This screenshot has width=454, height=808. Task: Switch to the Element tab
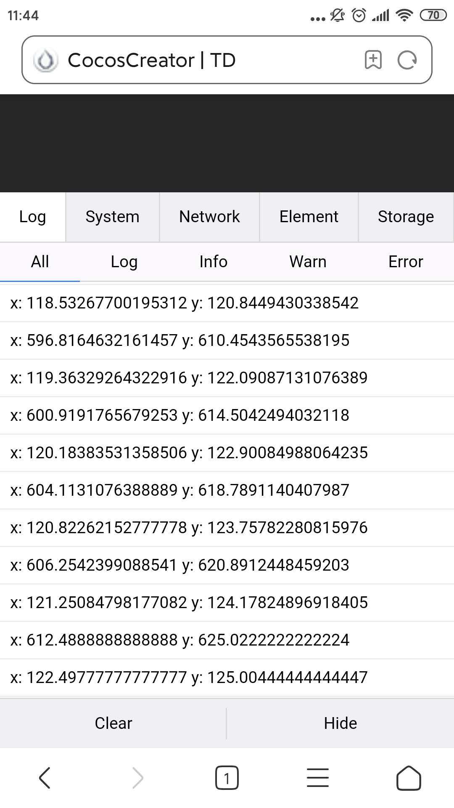point(309,217)
